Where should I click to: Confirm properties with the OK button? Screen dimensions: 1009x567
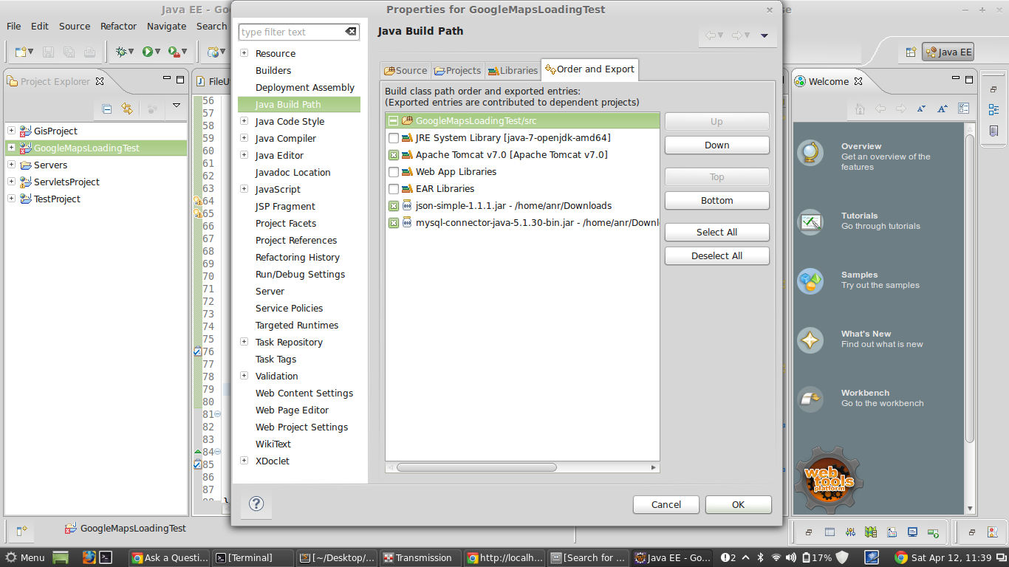[x=738, y=505]
